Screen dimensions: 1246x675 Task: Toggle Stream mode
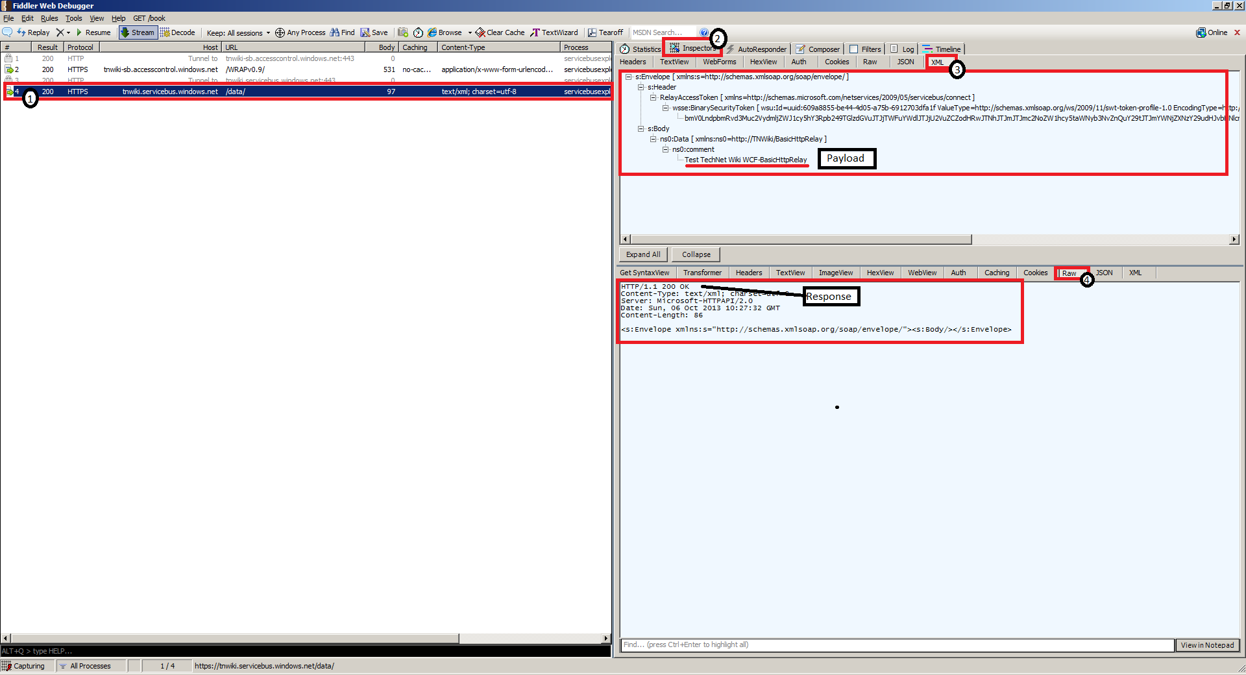click(x=138, y=32)
